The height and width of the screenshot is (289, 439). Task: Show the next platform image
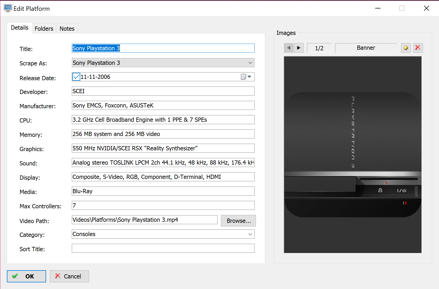point(299,48)
